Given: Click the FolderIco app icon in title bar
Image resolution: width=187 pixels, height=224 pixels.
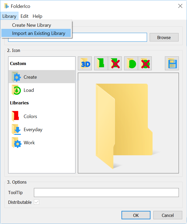Looking at the screenshot, I should point(7,6).
